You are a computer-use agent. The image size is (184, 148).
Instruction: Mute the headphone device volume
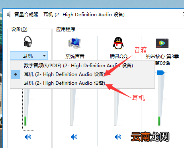tap(28, 137)
